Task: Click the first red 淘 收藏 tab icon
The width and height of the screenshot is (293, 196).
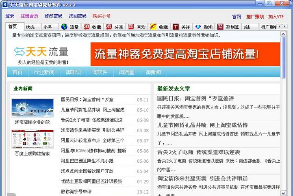Action: [x=87, y=27]
